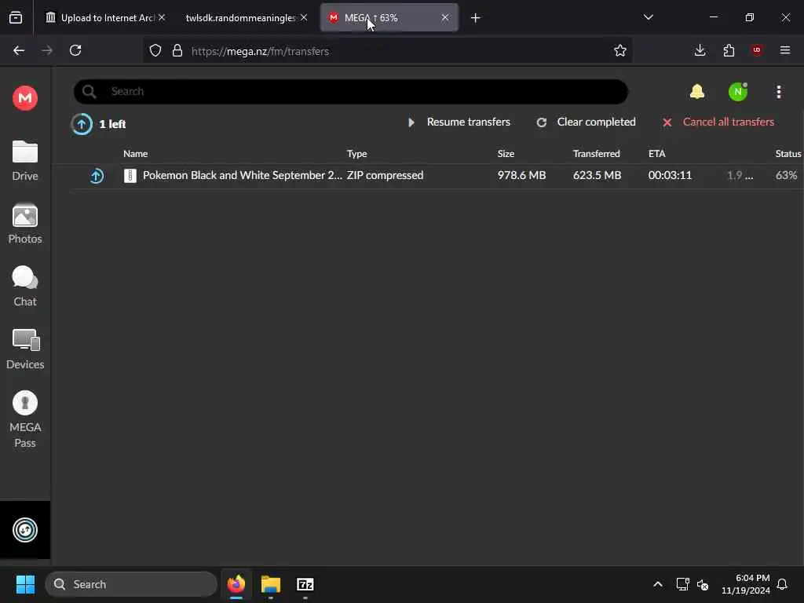Screen dimensions: 804x603
Task: Click the 'ZIP compressed' type cell
Action: (x=385, y=175)
